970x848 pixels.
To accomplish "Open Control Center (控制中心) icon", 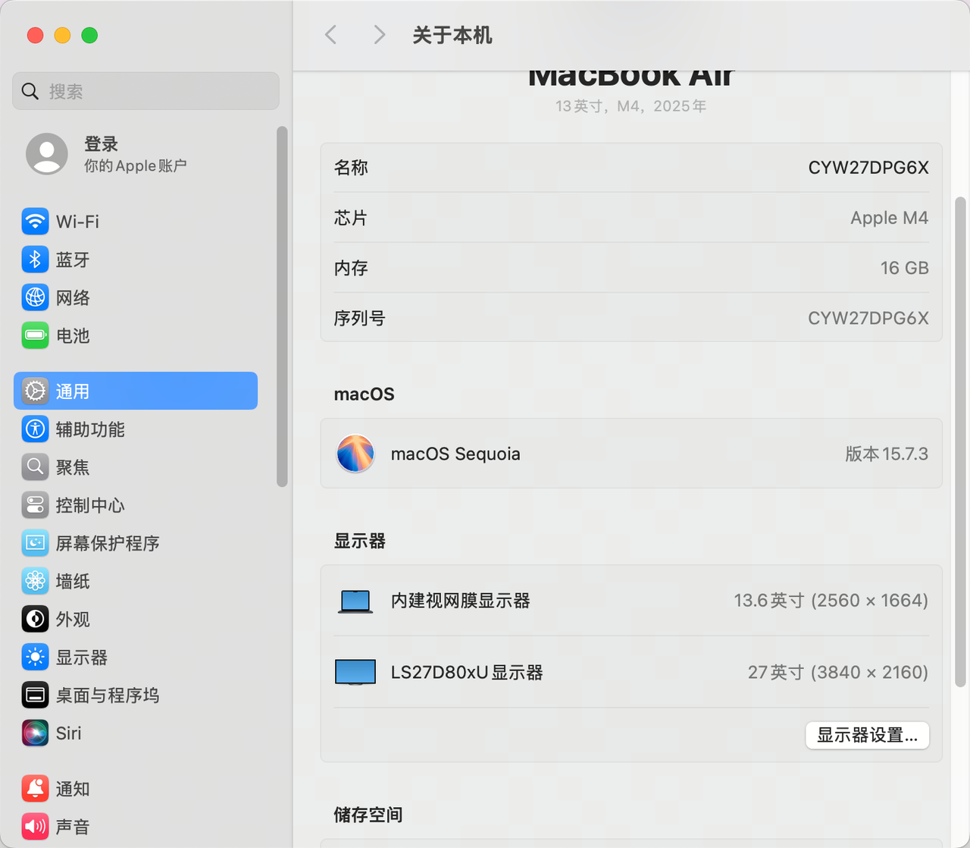I will tap(35, 504).
